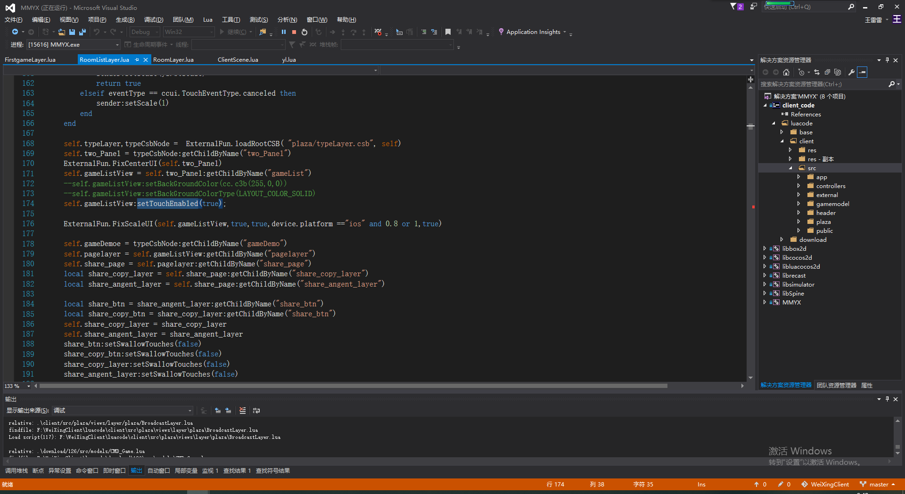905x494 pixels.
Task: Collapse the luacode folder
Action: tap(773, 123)
